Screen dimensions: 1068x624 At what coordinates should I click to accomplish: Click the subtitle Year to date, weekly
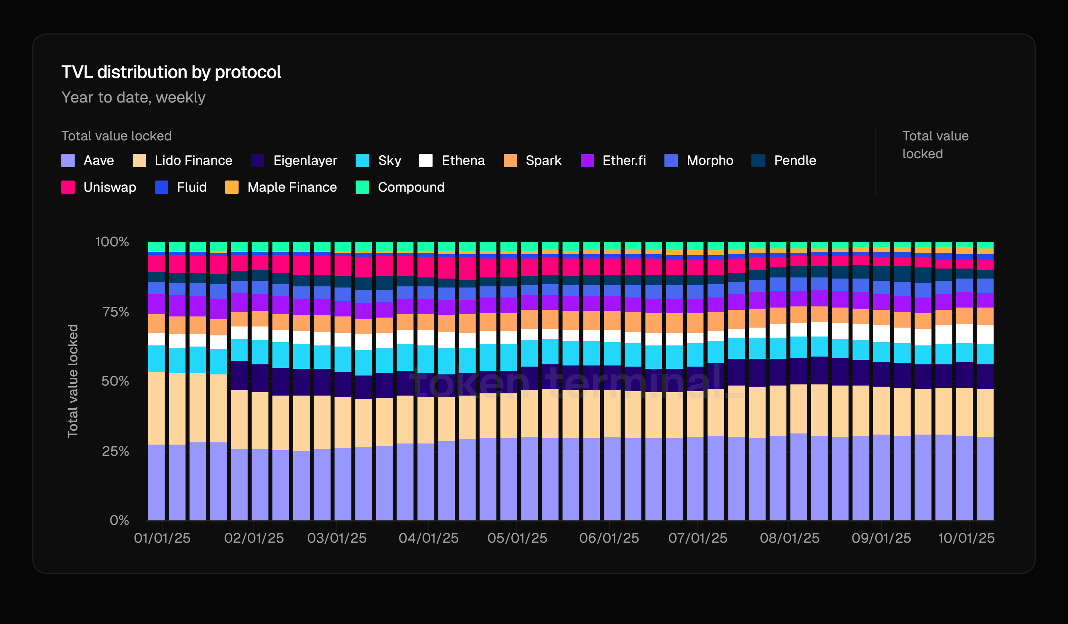(133, 98)
